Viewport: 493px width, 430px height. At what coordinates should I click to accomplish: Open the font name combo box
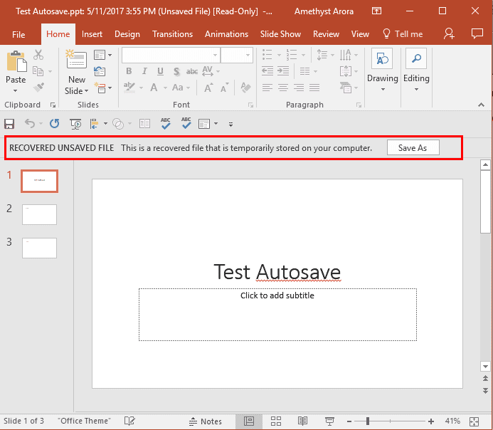(x=171, y=55)
